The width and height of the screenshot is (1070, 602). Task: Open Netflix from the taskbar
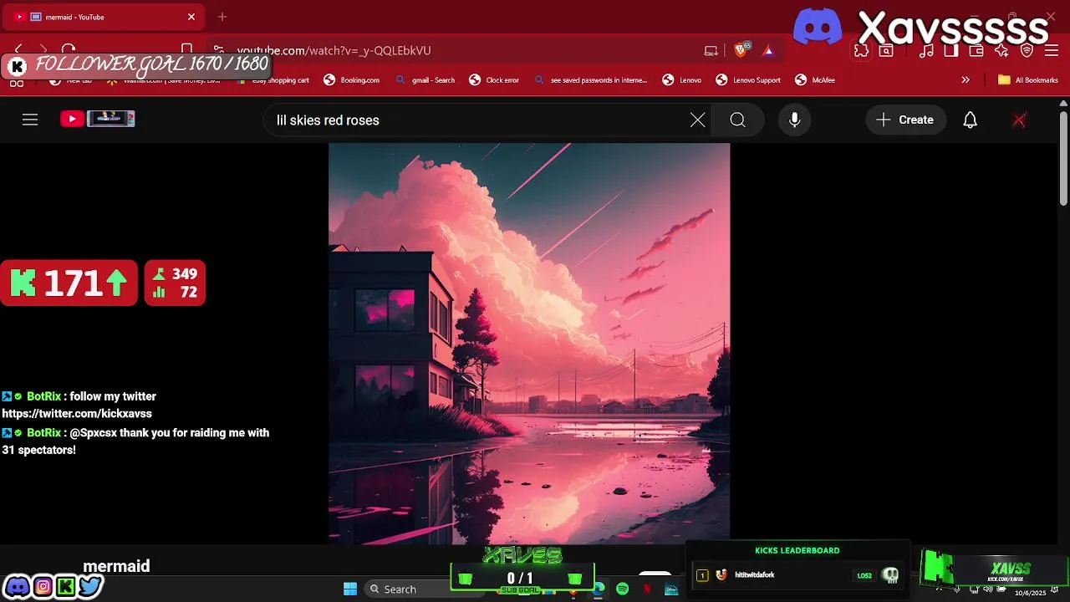click(x=646, y=589)
